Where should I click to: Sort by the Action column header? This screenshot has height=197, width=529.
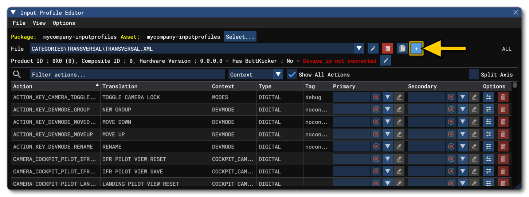55,86
